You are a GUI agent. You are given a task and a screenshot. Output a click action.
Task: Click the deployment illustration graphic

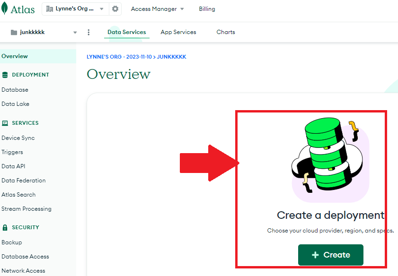[x=330, y=158]
